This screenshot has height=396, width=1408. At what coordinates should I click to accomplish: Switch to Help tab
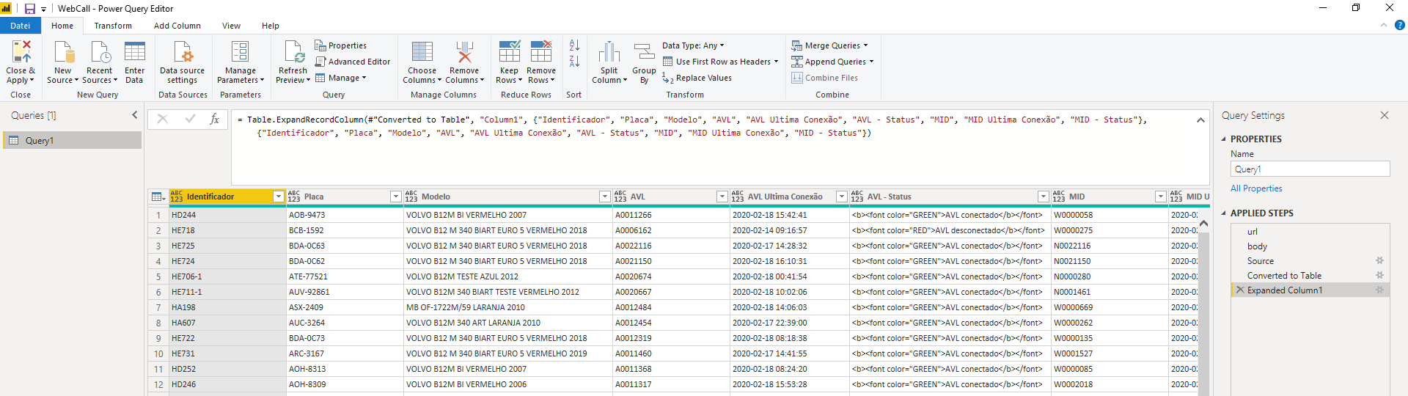(x=271, y=26)
